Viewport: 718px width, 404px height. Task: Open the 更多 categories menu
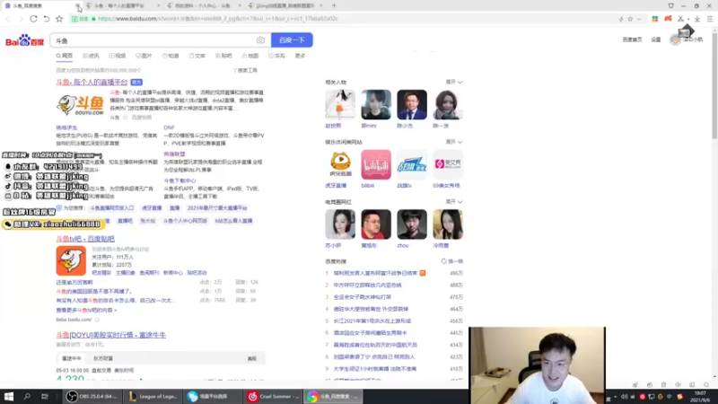click(300, 56)
